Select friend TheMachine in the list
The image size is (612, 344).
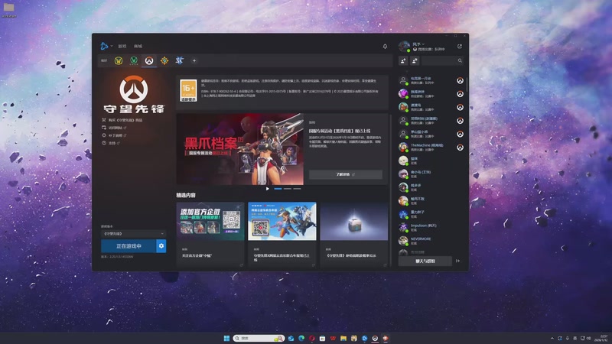pos(431,148)
